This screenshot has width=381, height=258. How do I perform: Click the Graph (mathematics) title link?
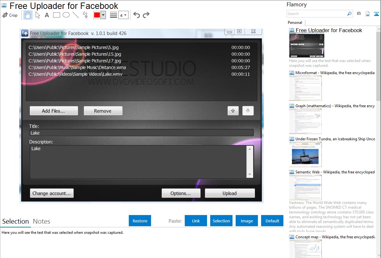[335, 106]
